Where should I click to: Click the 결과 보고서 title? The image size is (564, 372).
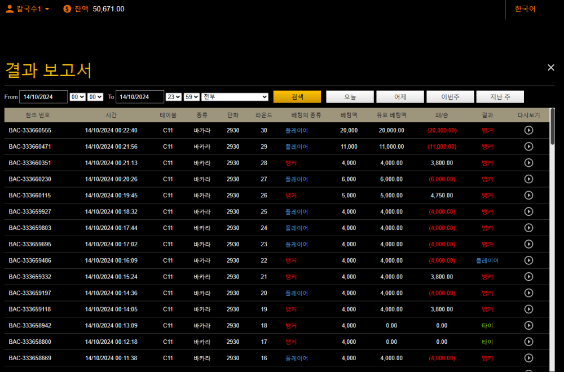[x=49, y=70]
